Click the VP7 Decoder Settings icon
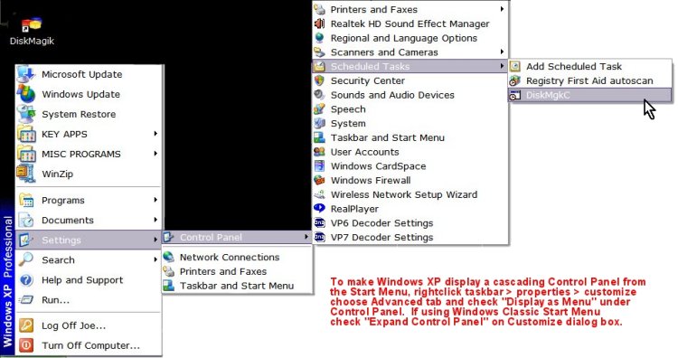Screen dimensions: 678x358 [x=319, y=237]
